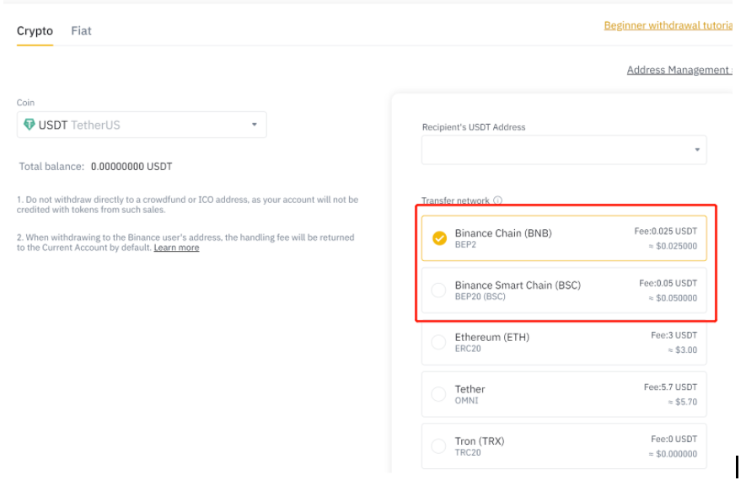Switch to the Fiat tab
The width and height of the screenshot is (746, 491).
point(82,31)
